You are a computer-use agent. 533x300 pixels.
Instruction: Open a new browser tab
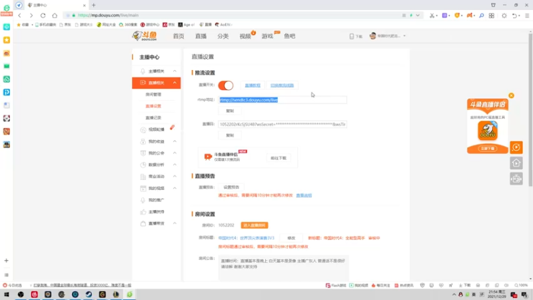click(x=93, y=5)
